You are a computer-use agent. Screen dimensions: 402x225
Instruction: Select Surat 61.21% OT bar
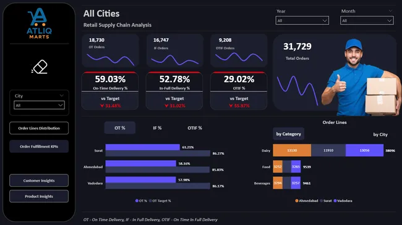[x=142, y=147]
